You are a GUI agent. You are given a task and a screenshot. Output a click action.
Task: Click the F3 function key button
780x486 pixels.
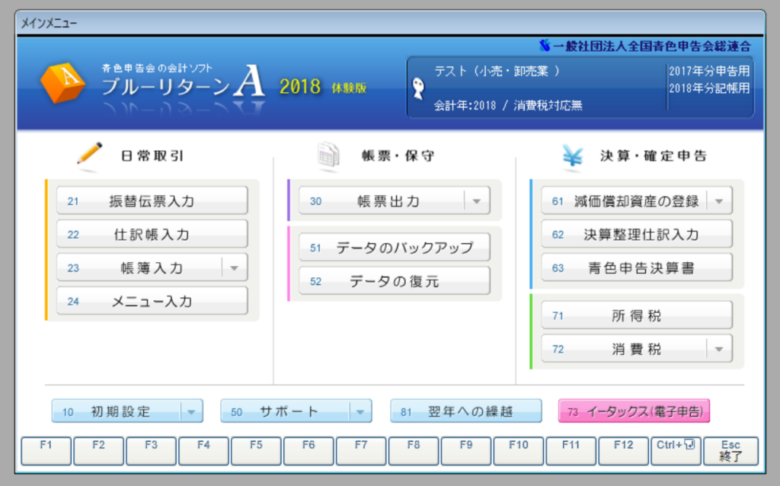pyautogui.click(x=152, y=451)
